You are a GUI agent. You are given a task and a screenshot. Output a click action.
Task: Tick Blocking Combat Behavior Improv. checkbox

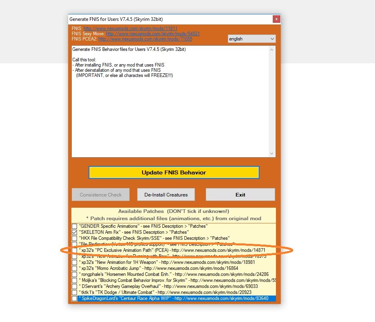pyautogui.click(x=74, y=280)
